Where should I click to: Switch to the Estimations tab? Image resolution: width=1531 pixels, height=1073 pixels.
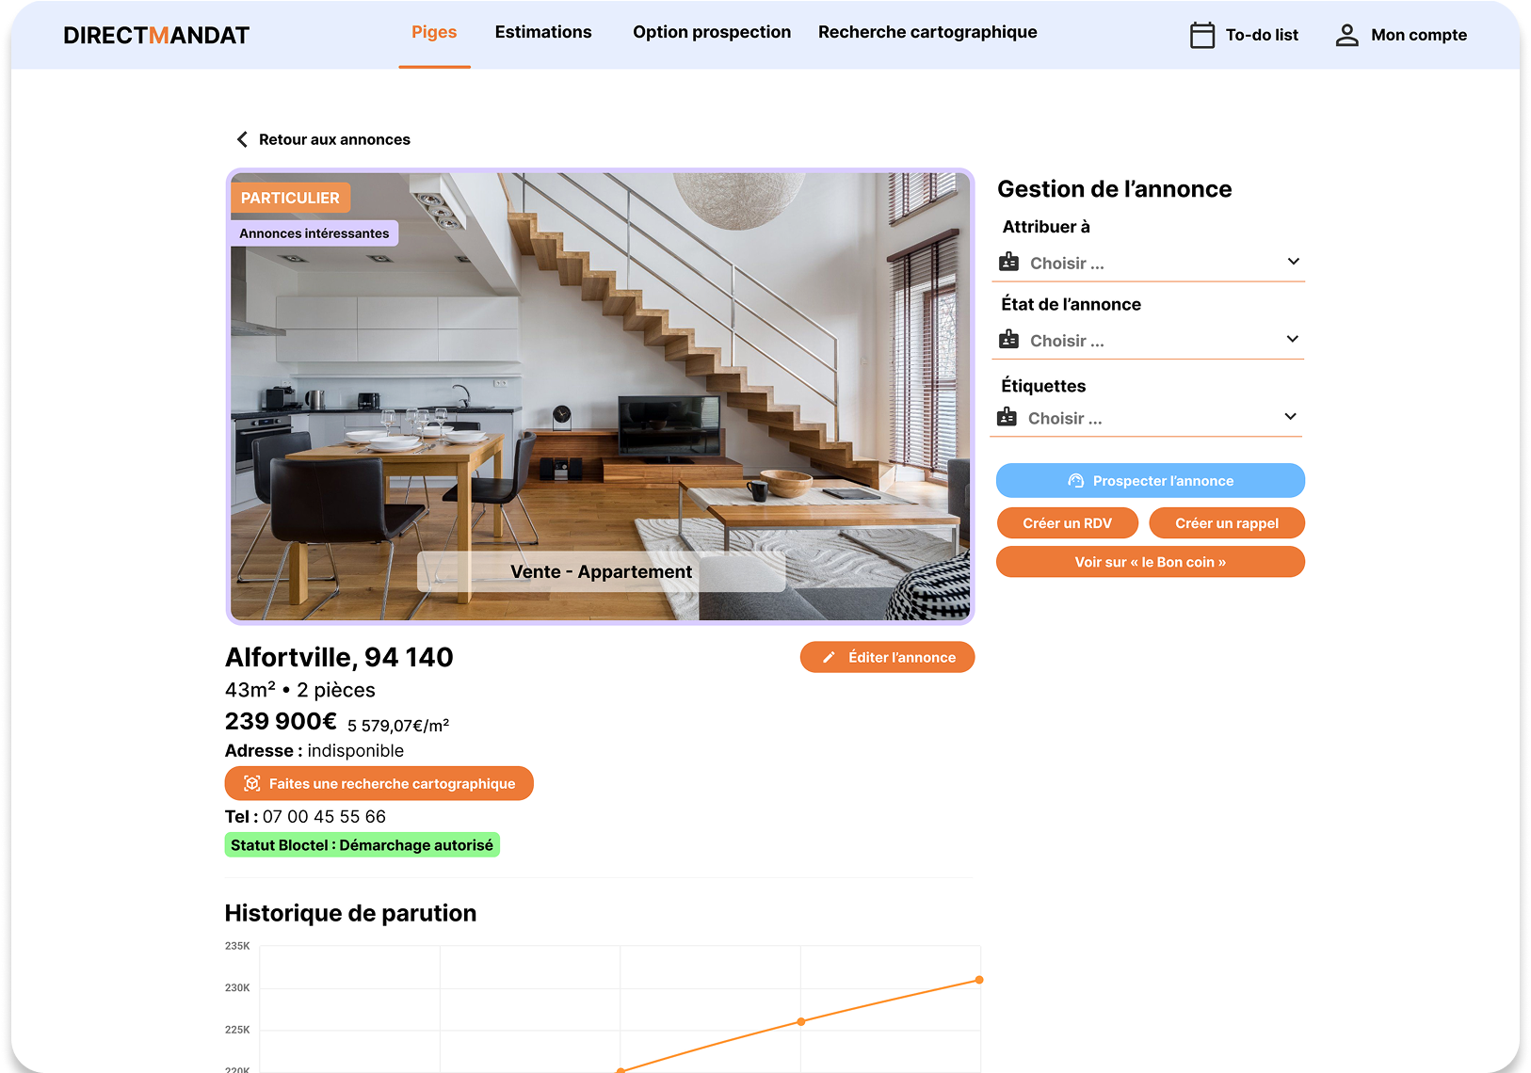click(x=543, y=32)
